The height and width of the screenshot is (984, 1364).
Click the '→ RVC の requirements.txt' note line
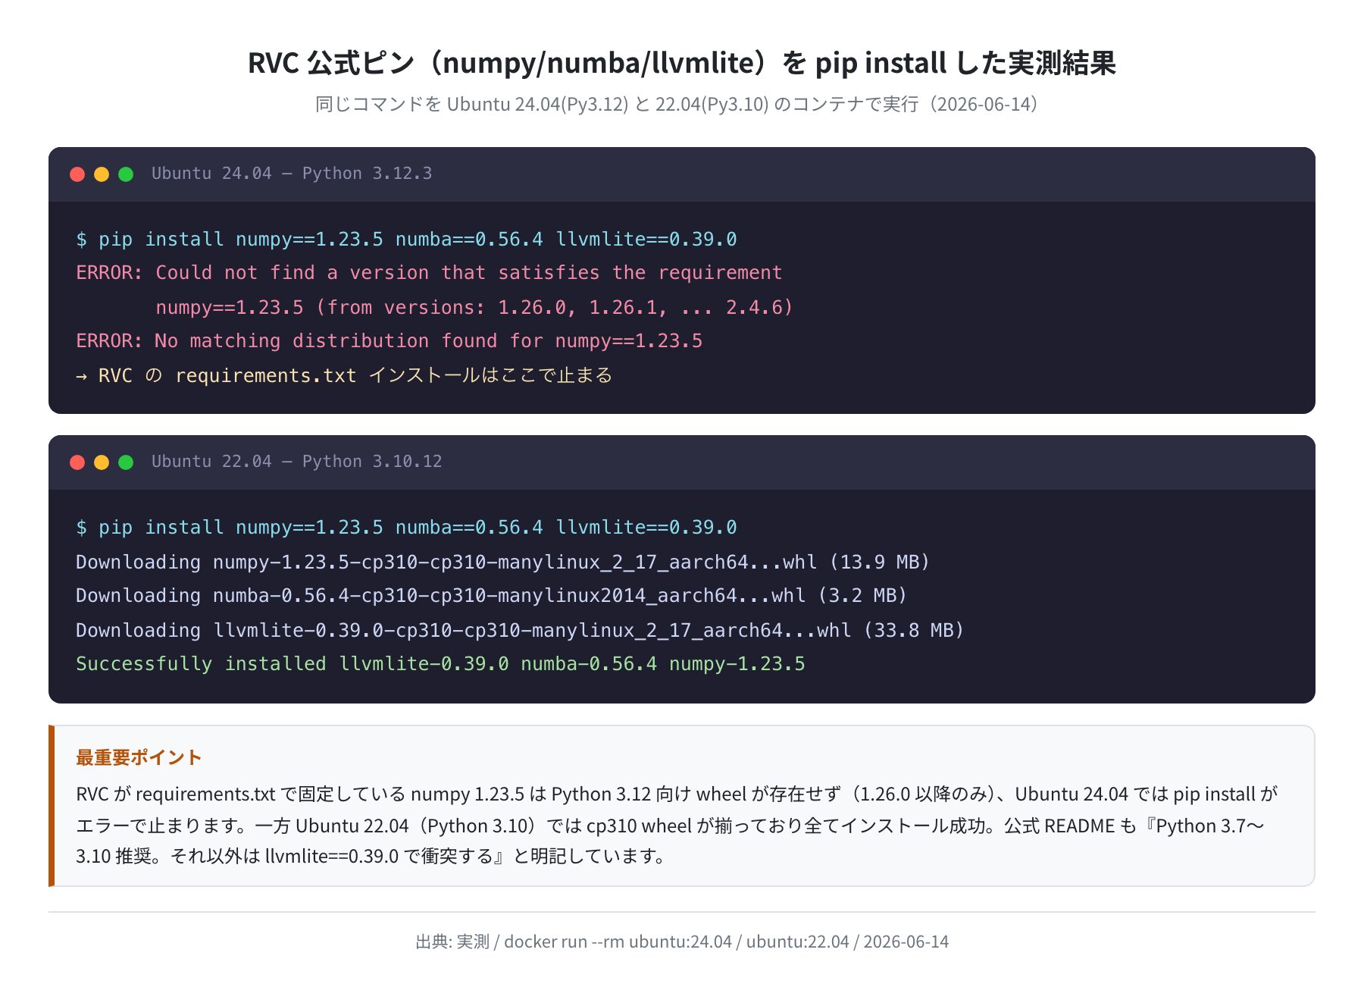tap(344, 375)
